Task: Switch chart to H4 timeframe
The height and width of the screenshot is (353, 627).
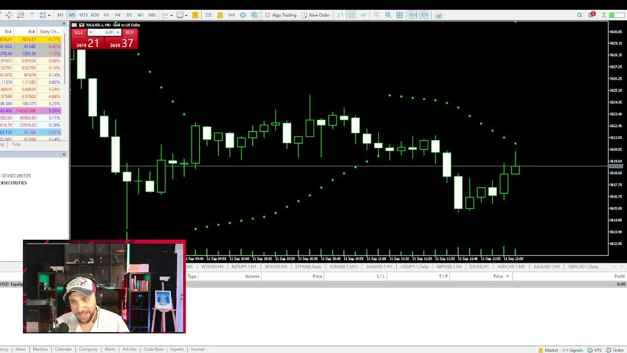Action: 118,15
